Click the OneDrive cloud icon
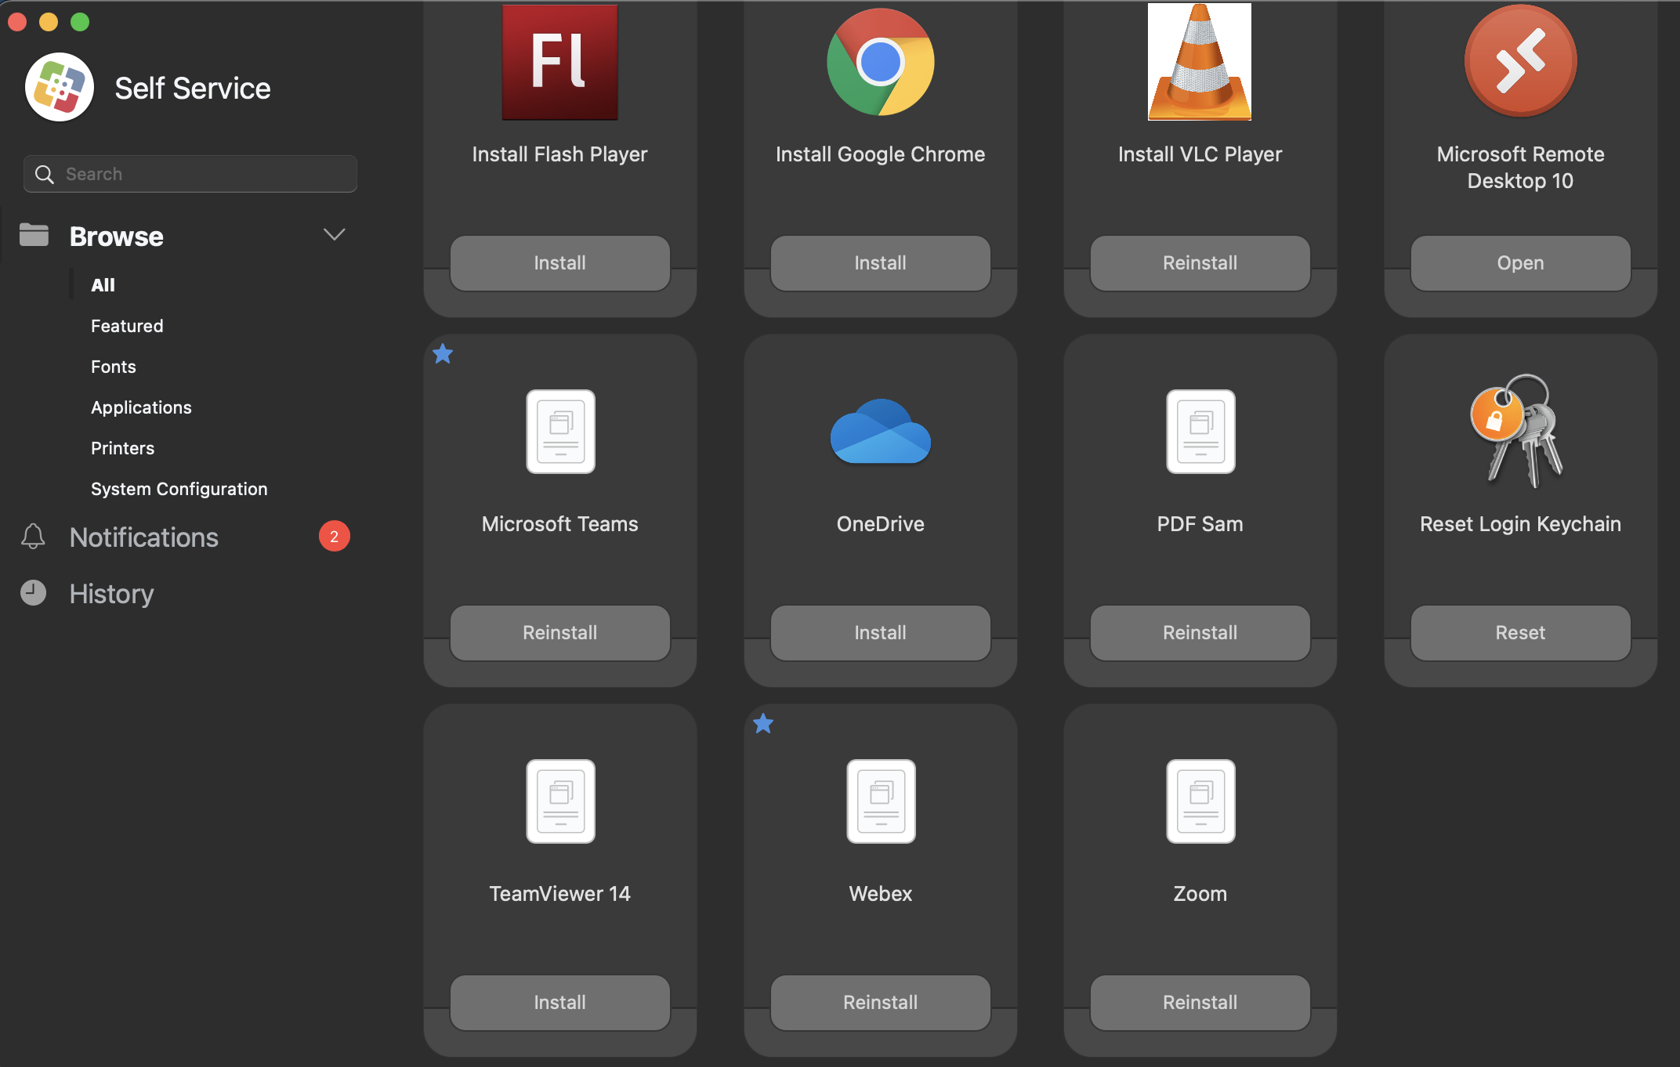 pos(880,432)
